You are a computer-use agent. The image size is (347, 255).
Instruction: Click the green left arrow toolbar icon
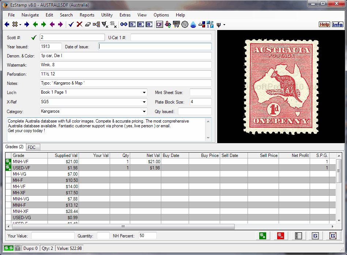pyautogui.click(x=35, y=25)
